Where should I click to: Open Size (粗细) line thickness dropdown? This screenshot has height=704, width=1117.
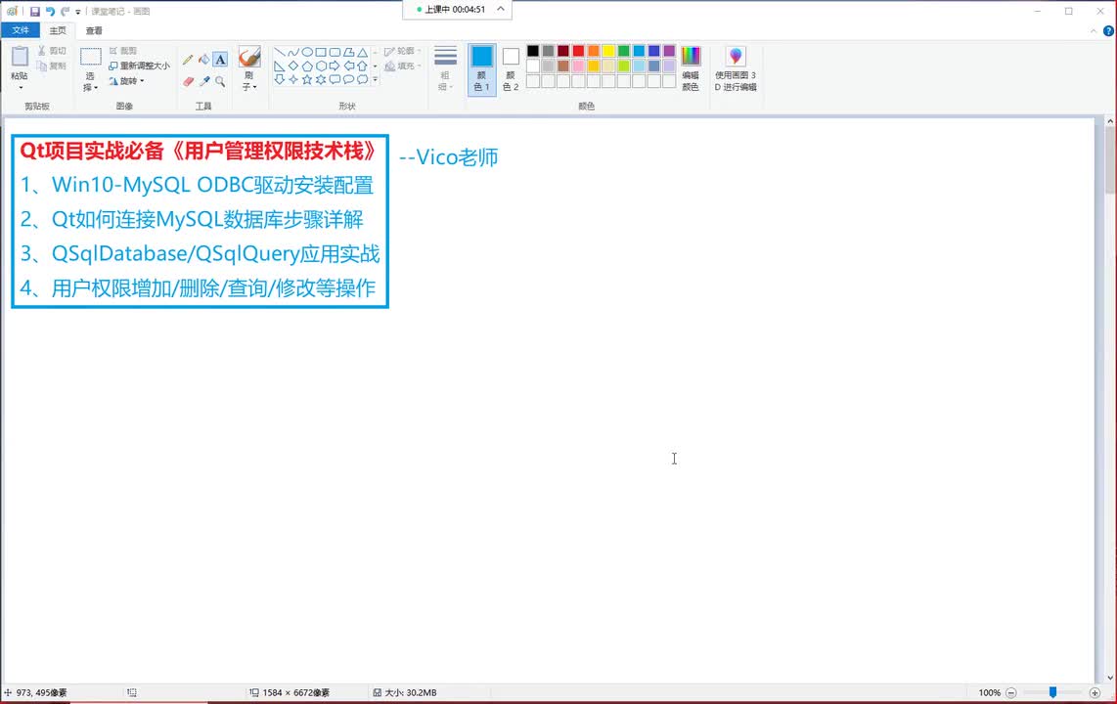tap(445, 69)
